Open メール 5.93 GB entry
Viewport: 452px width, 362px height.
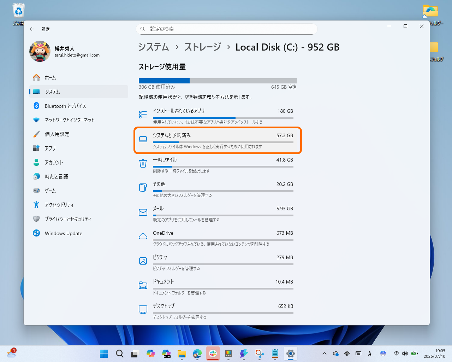(218, 214)
